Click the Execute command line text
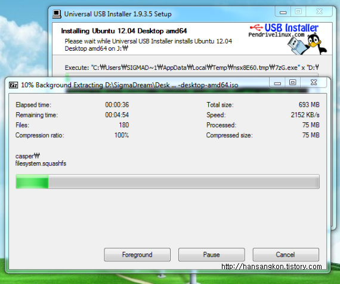This screenshot has width=340, height=284. coord(191,67)
